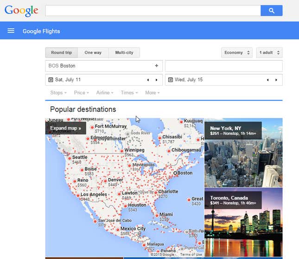Click the plus icon in origin field
Screen dimensions: 299x259
156,66
